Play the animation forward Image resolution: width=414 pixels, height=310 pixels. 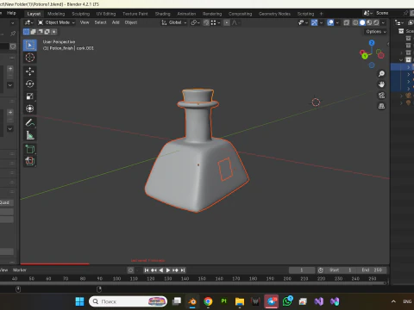(168, 270)
